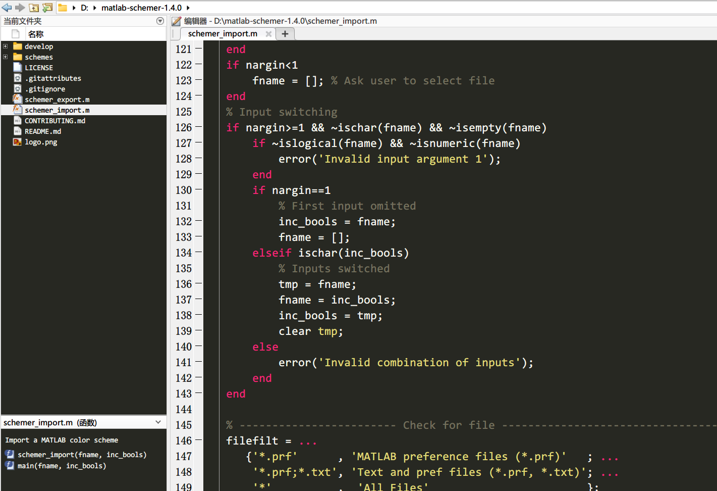This screenshot has width=717, height=491.
Task: Select the LICENSE file icon
Action: 18,67
